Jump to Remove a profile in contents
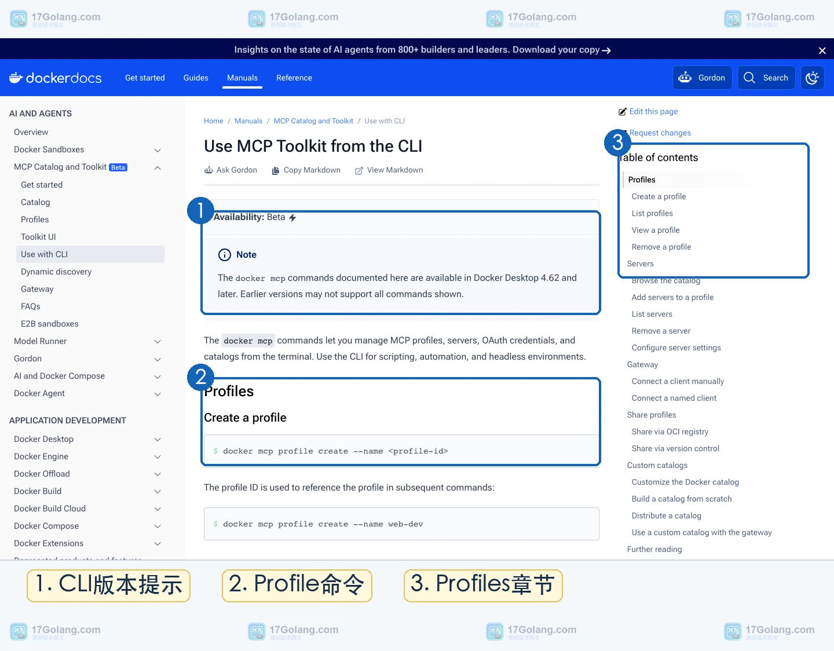This screenshot has height=651, width=834. point(661,247)
